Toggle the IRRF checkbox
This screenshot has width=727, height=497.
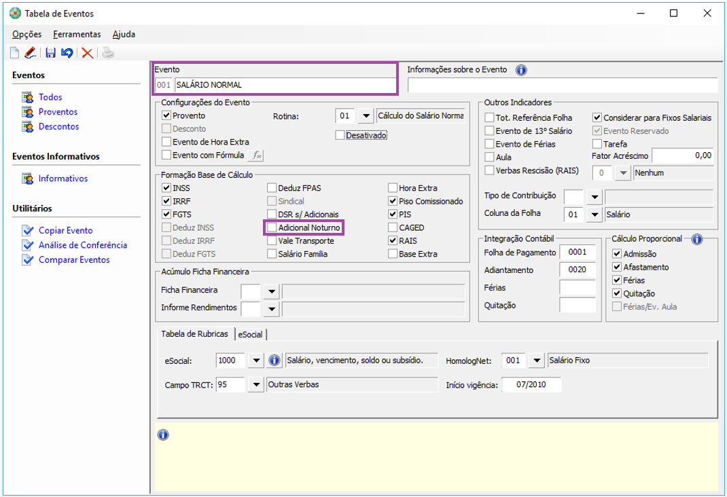click(x=166, y=201)
